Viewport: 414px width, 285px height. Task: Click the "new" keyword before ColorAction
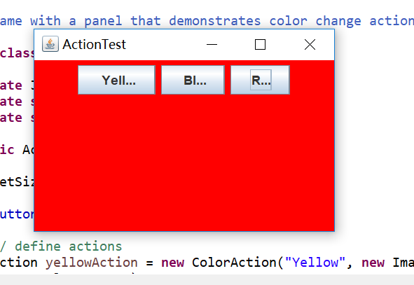tap(173, 263)
